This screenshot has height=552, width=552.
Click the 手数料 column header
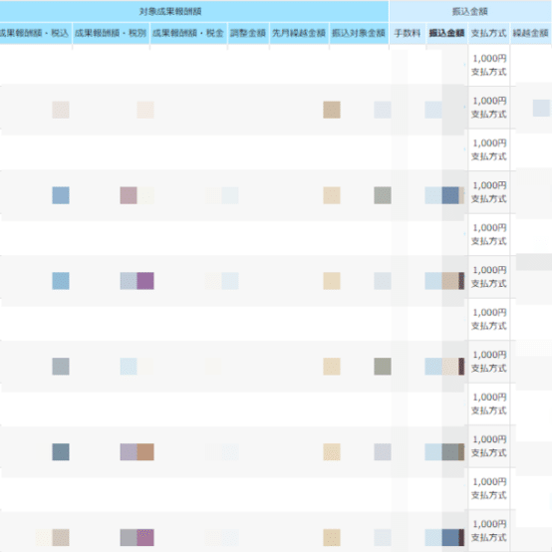[408, 33]
